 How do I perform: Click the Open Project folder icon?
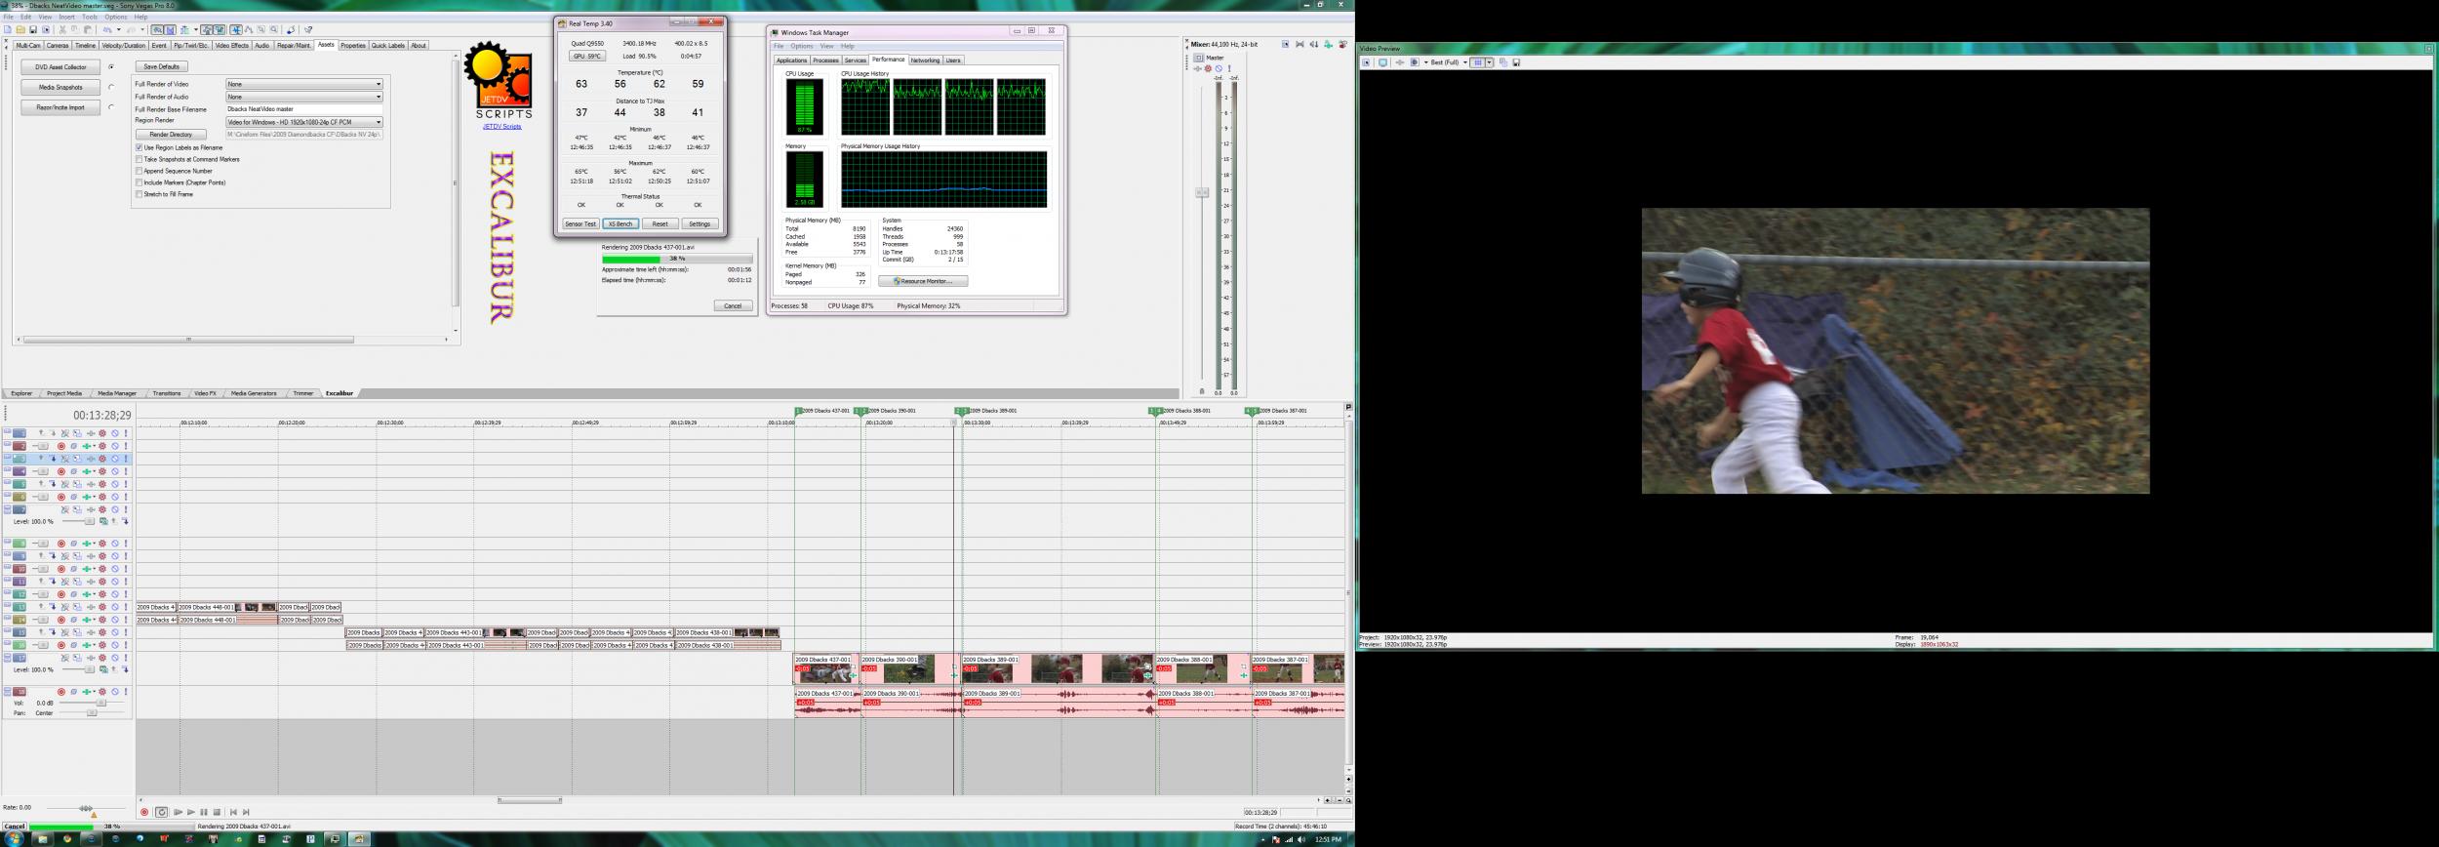pyautogui.click(x=20, y=30)
